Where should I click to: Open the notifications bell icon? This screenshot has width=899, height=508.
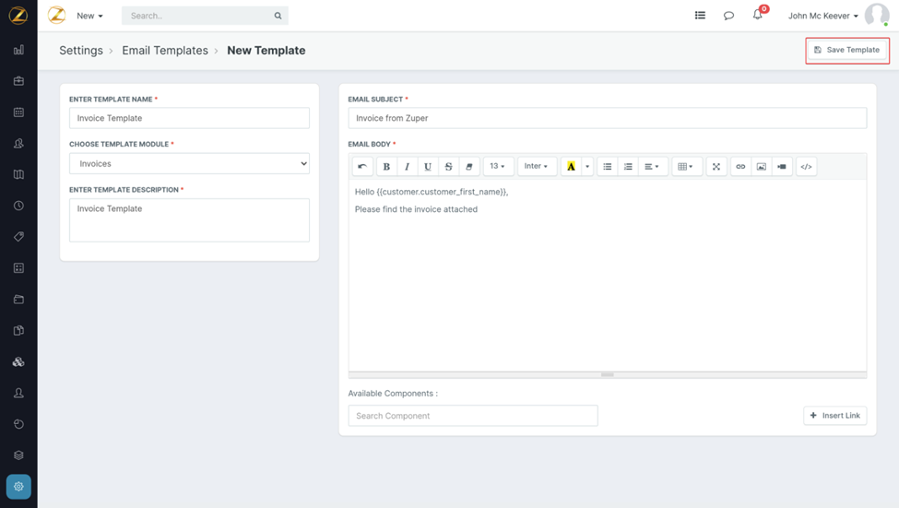click(x=758, y=16)
